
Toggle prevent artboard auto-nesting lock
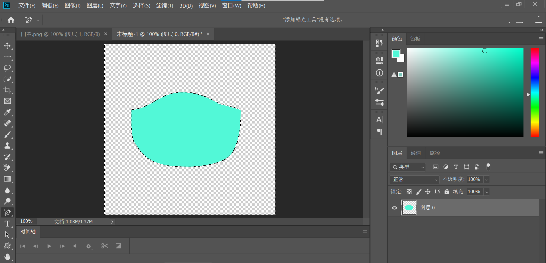[437, 192]
